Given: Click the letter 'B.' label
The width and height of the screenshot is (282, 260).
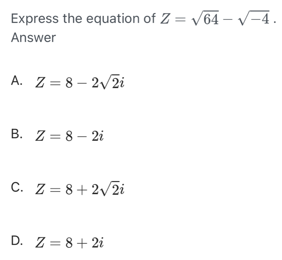Looking at the screenshot, I should click(x=17, y=134).
